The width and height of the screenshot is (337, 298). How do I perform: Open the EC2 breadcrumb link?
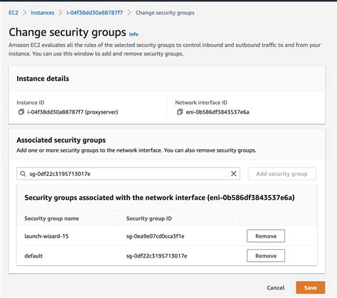click(14, 13)
